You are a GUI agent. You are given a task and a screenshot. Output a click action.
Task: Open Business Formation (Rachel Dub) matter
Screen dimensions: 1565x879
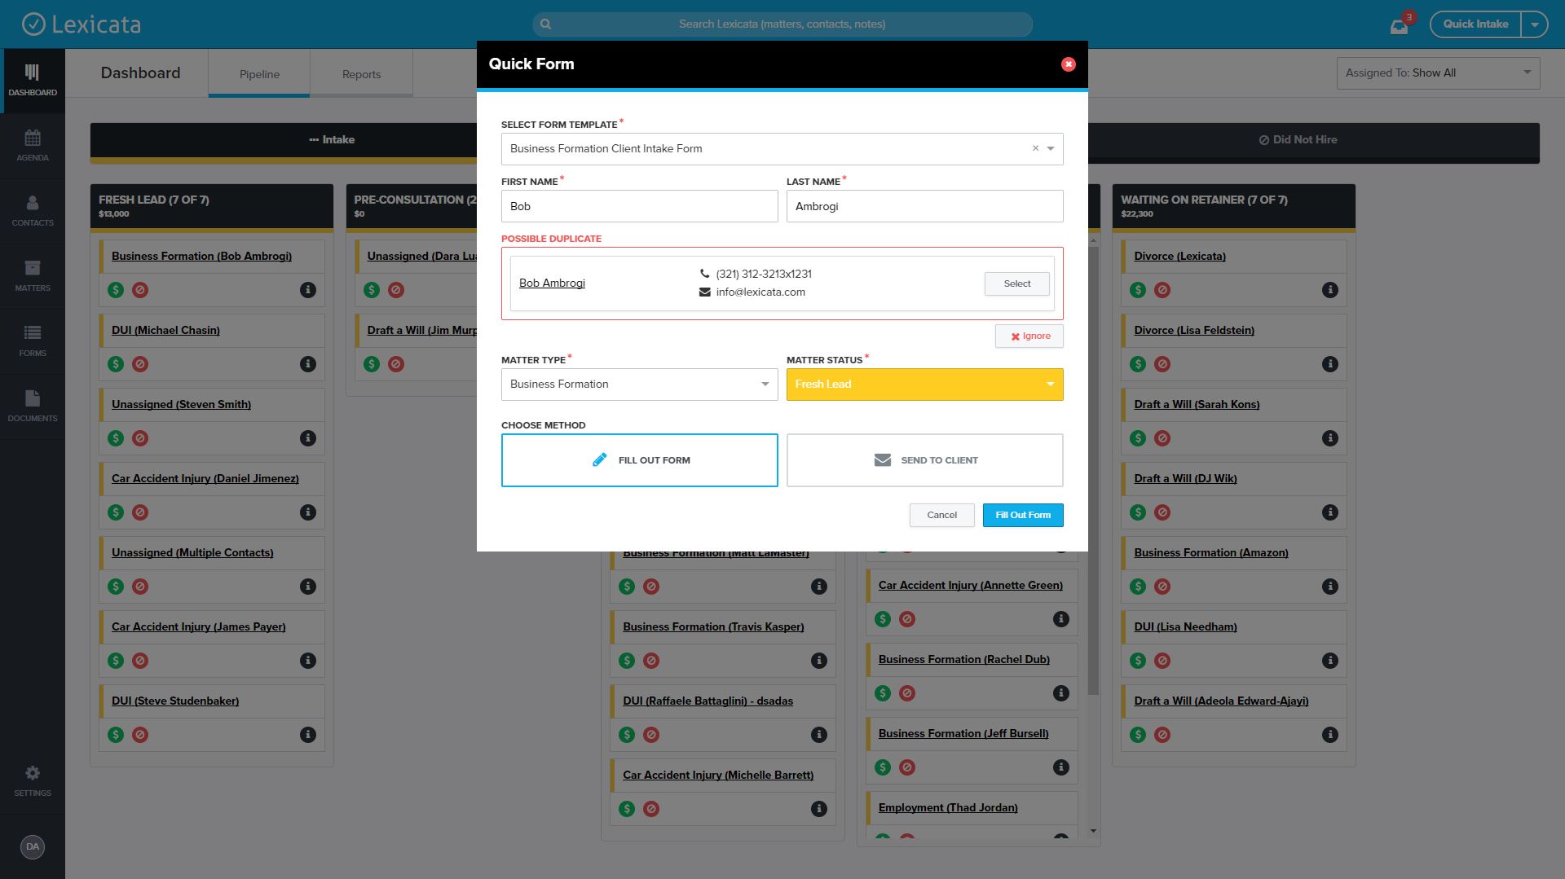point(963,660)
